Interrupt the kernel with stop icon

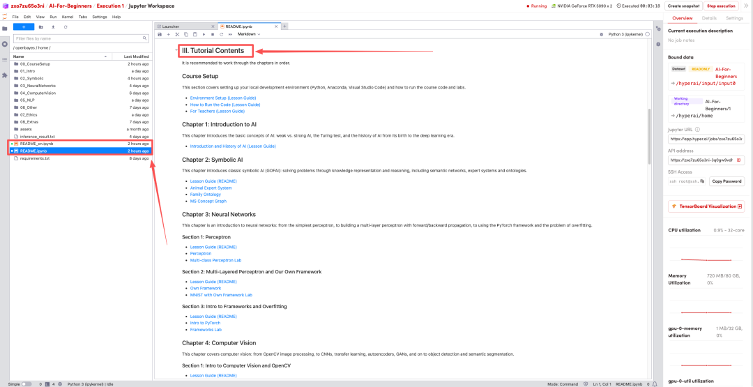pyautogui.click(x=212, y=35)
